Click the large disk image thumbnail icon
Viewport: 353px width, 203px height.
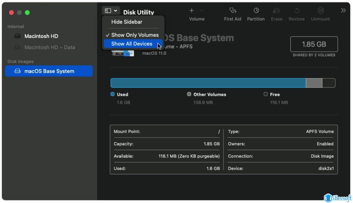[123, 53]
